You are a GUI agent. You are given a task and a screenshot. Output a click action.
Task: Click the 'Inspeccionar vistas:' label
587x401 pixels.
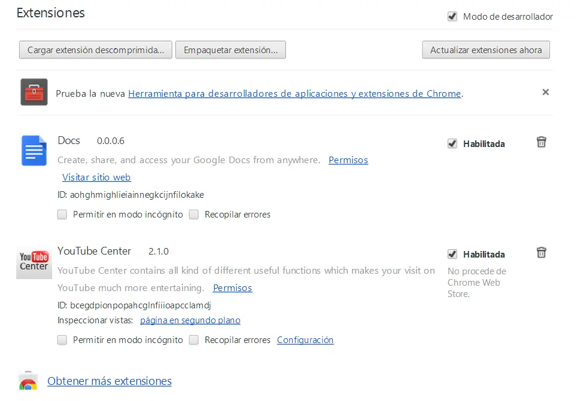pyautogui.click(x=95, y=320)
